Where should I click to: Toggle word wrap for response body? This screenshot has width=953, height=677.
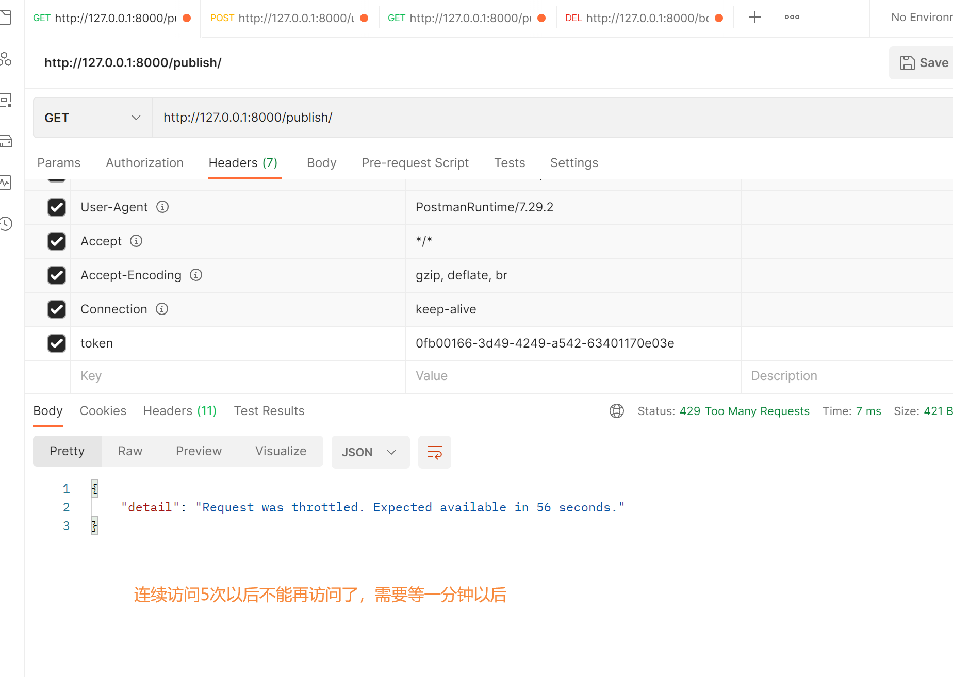[x=435, y=452]
